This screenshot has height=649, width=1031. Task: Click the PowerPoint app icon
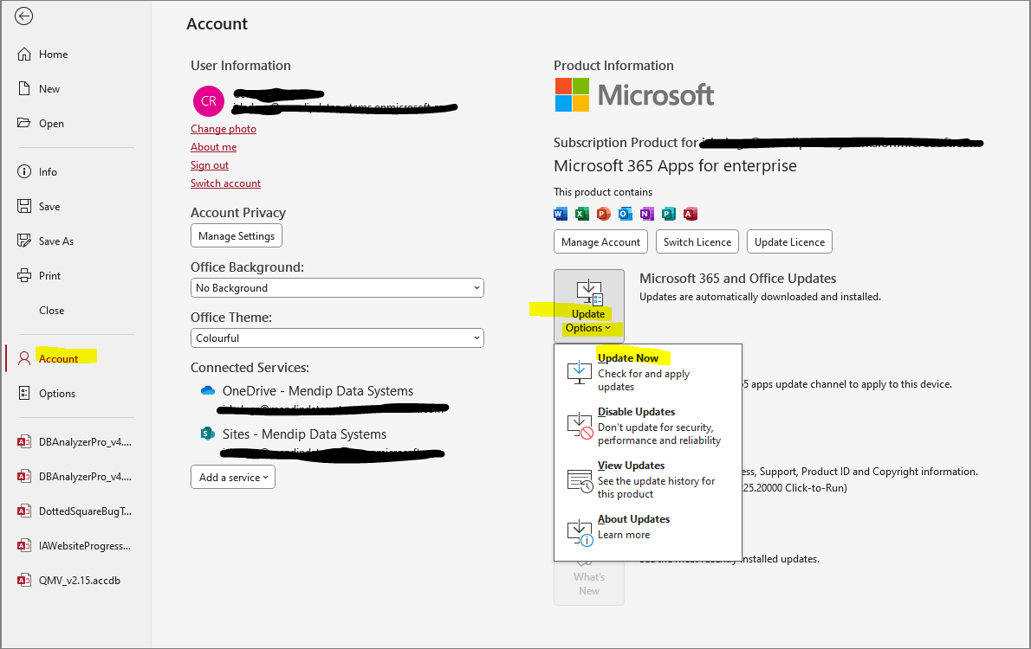coord(604,214)
